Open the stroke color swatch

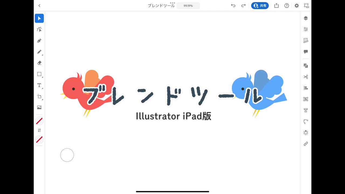(x=39, y=140)
